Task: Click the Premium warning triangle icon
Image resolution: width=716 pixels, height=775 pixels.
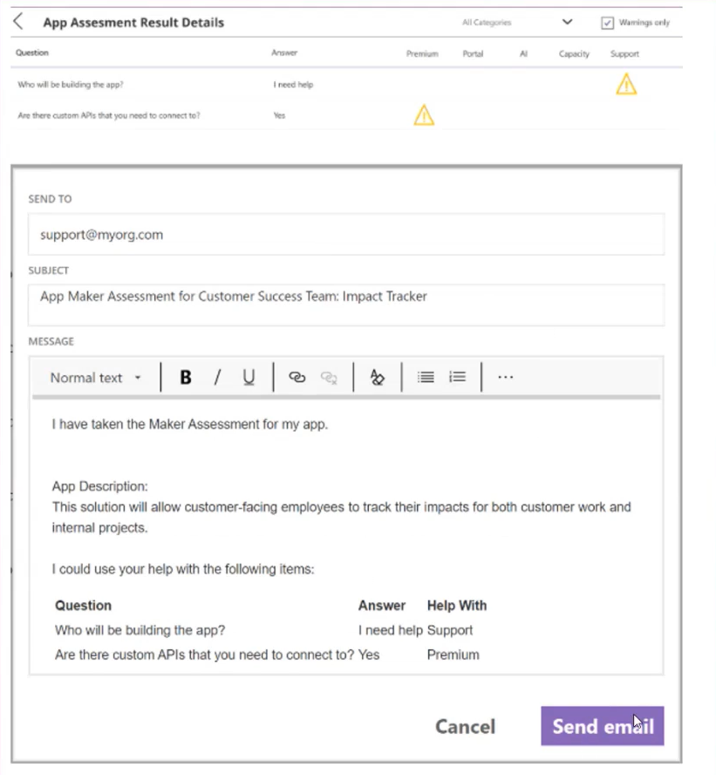Action: pos(423,114)
